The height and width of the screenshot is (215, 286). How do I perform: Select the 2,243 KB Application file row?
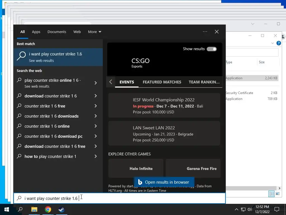(252, 78)
